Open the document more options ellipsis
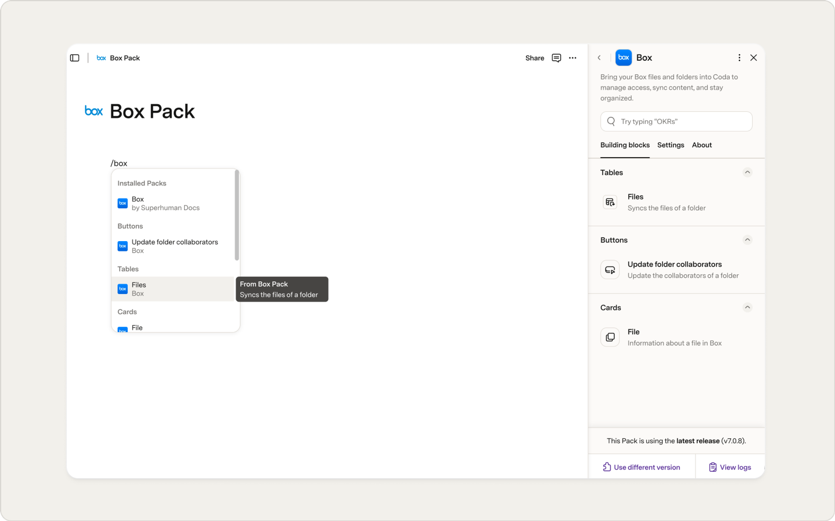The height and width of the screenshot is (521, 835). pos(573,58)
